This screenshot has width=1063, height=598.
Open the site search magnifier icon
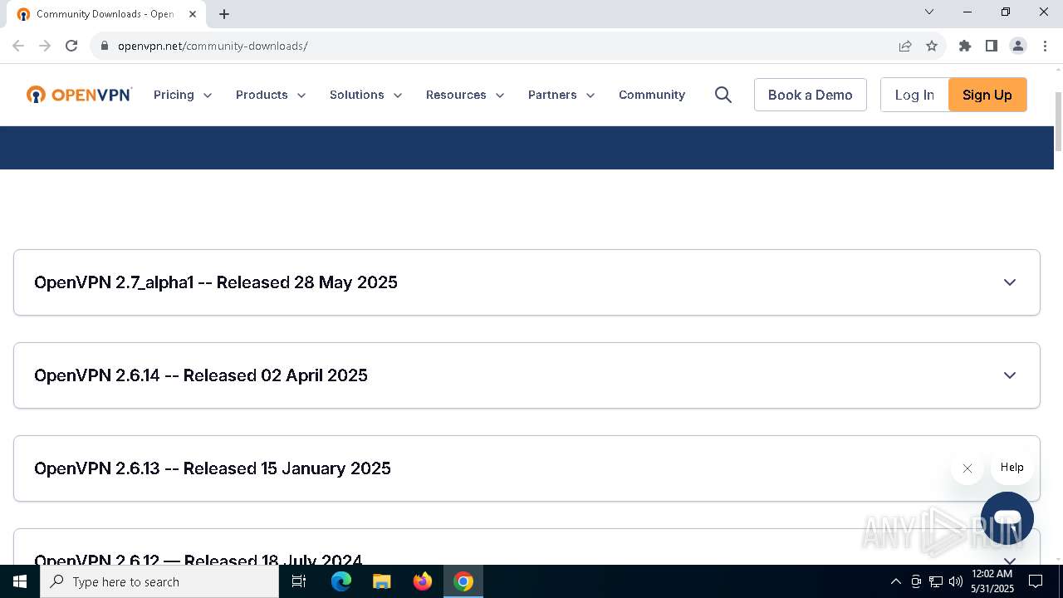pos(723,95)
